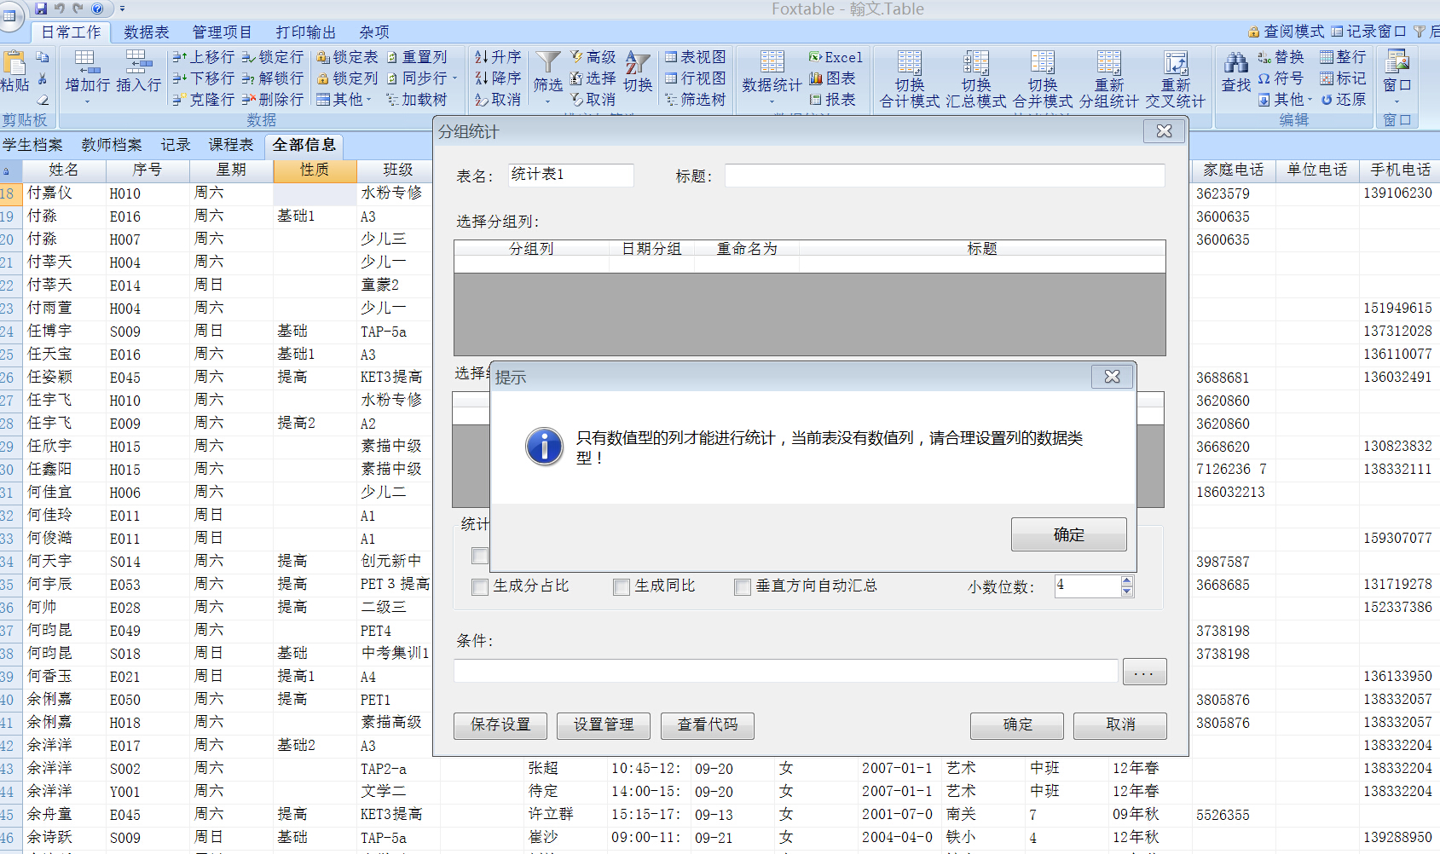The height and width of the screenshot is (854, 1440).
Task: Check the 生成同比 option
Action: [621, 586]
